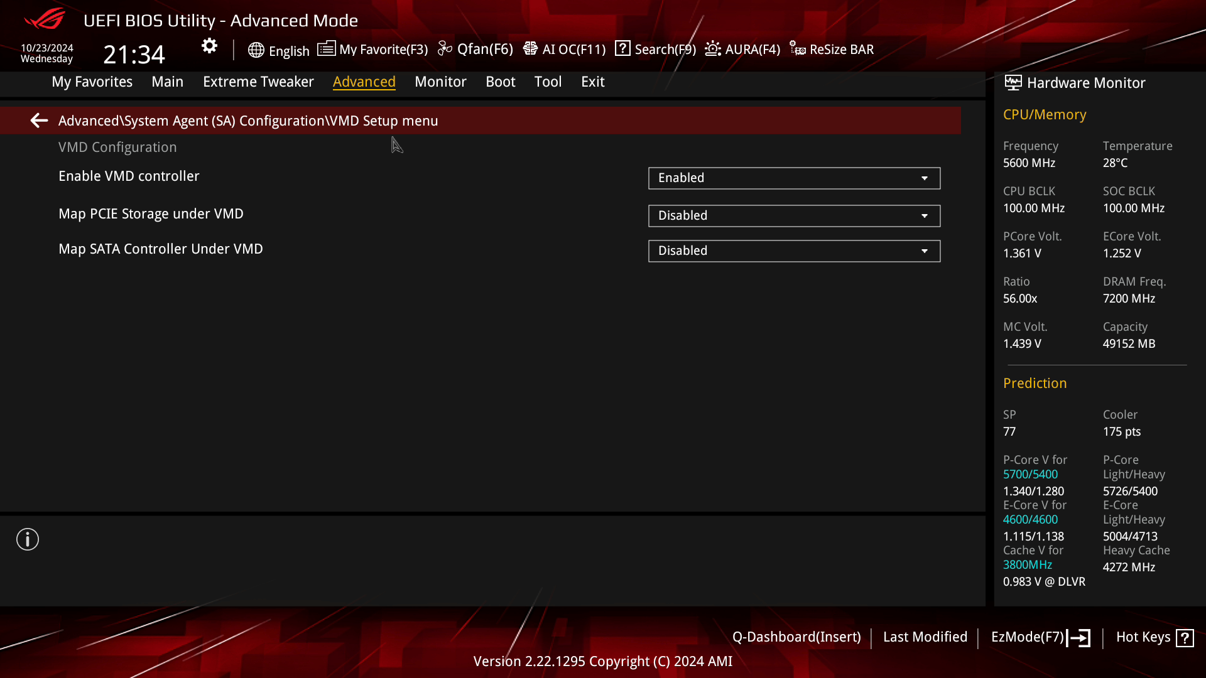The image size is (1206, 678).
Task: Click the information circle icon
Action: [x=28, y=540]
